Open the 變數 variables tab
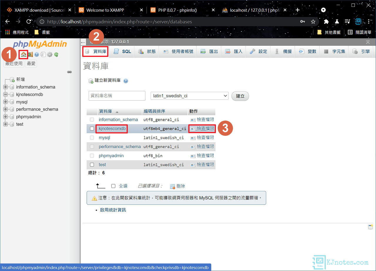The image size is (376, 271). pyautogui.click(x=308, y=52)
